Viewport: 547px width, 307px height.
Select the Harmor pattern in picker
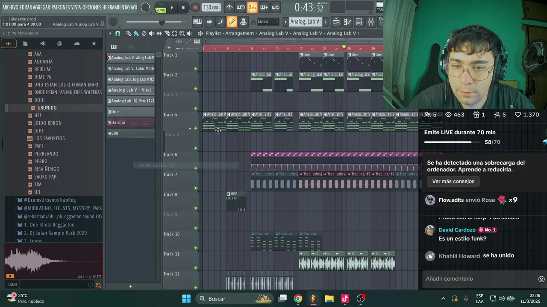click(130, 122)
